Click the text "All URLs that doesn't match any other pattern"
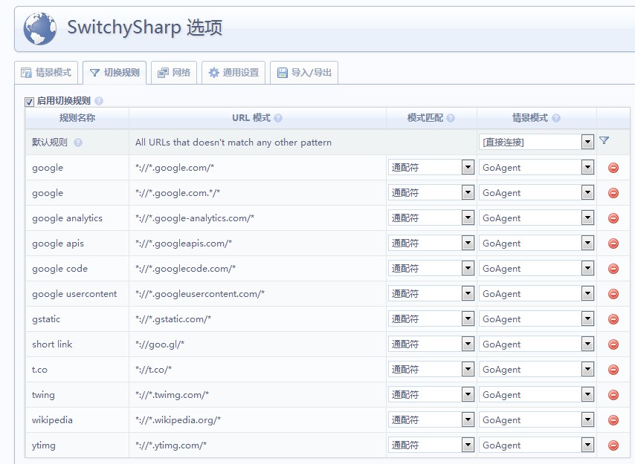 tap(233, 143)
